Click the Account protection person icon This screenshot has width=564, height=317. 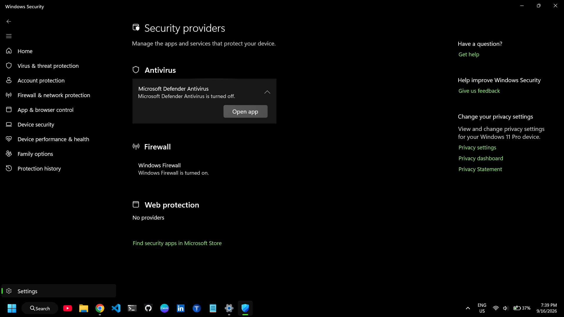(9, 80)
